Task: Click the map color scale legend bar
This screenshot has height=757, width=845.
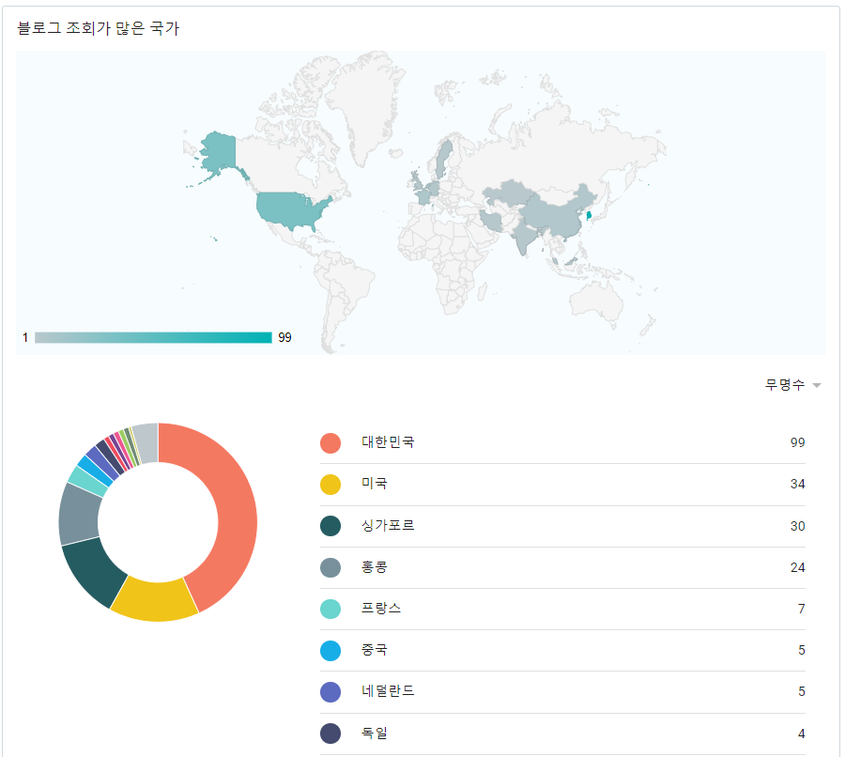Action: pos(153,337)
